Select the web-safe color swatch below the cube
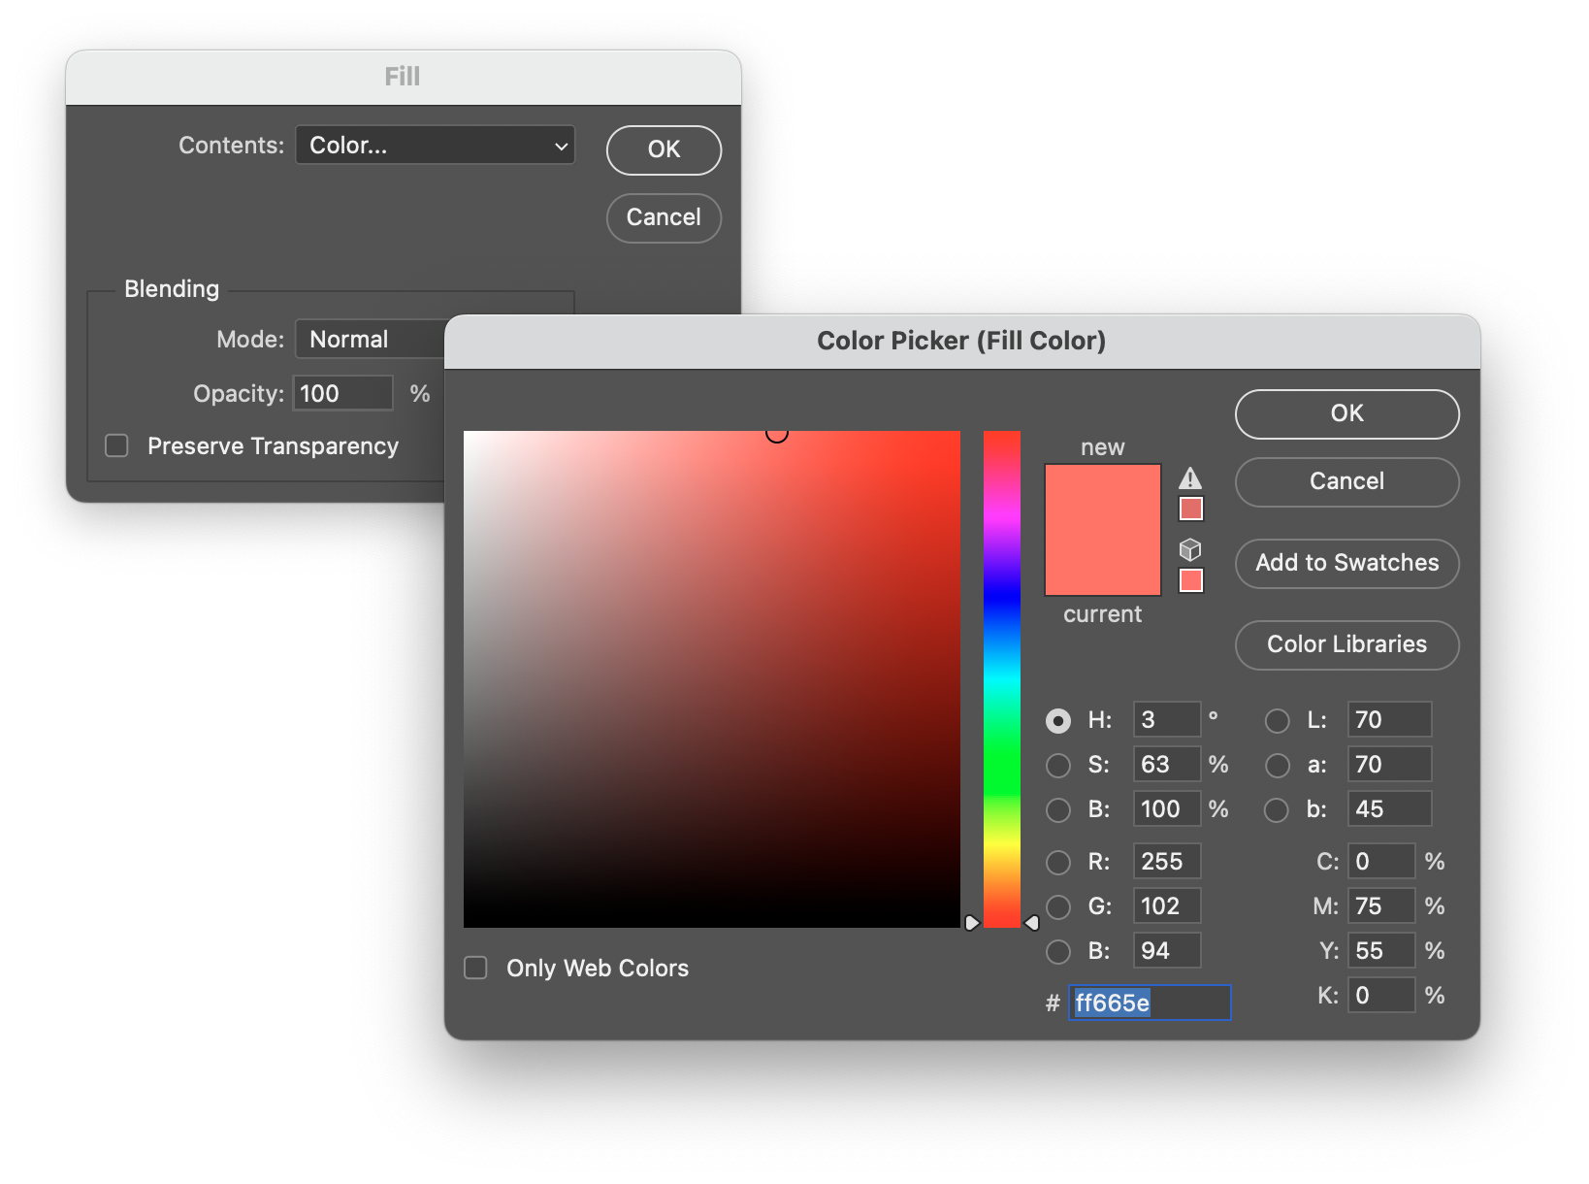 [x=1191, y=580]
